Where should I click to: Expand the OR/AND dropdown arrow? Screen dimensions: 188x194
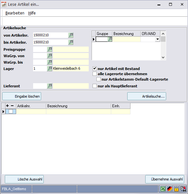click(157, 39)
